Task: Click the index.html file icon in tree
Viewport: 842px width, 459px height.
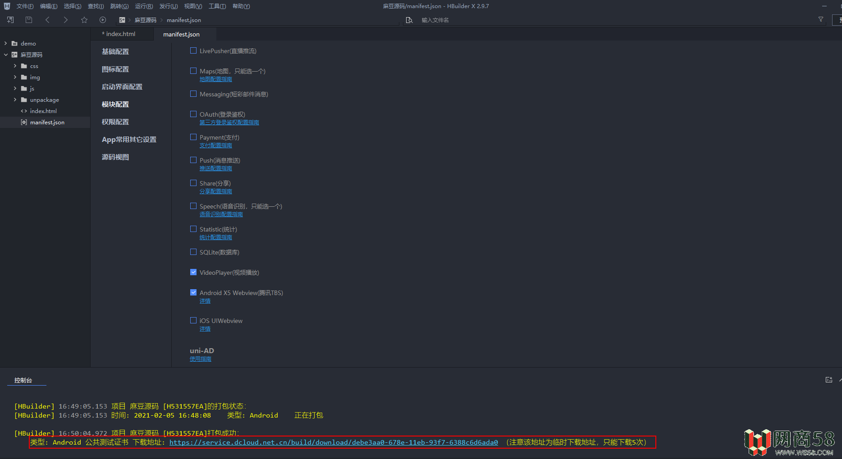Action: pos(24,111)
